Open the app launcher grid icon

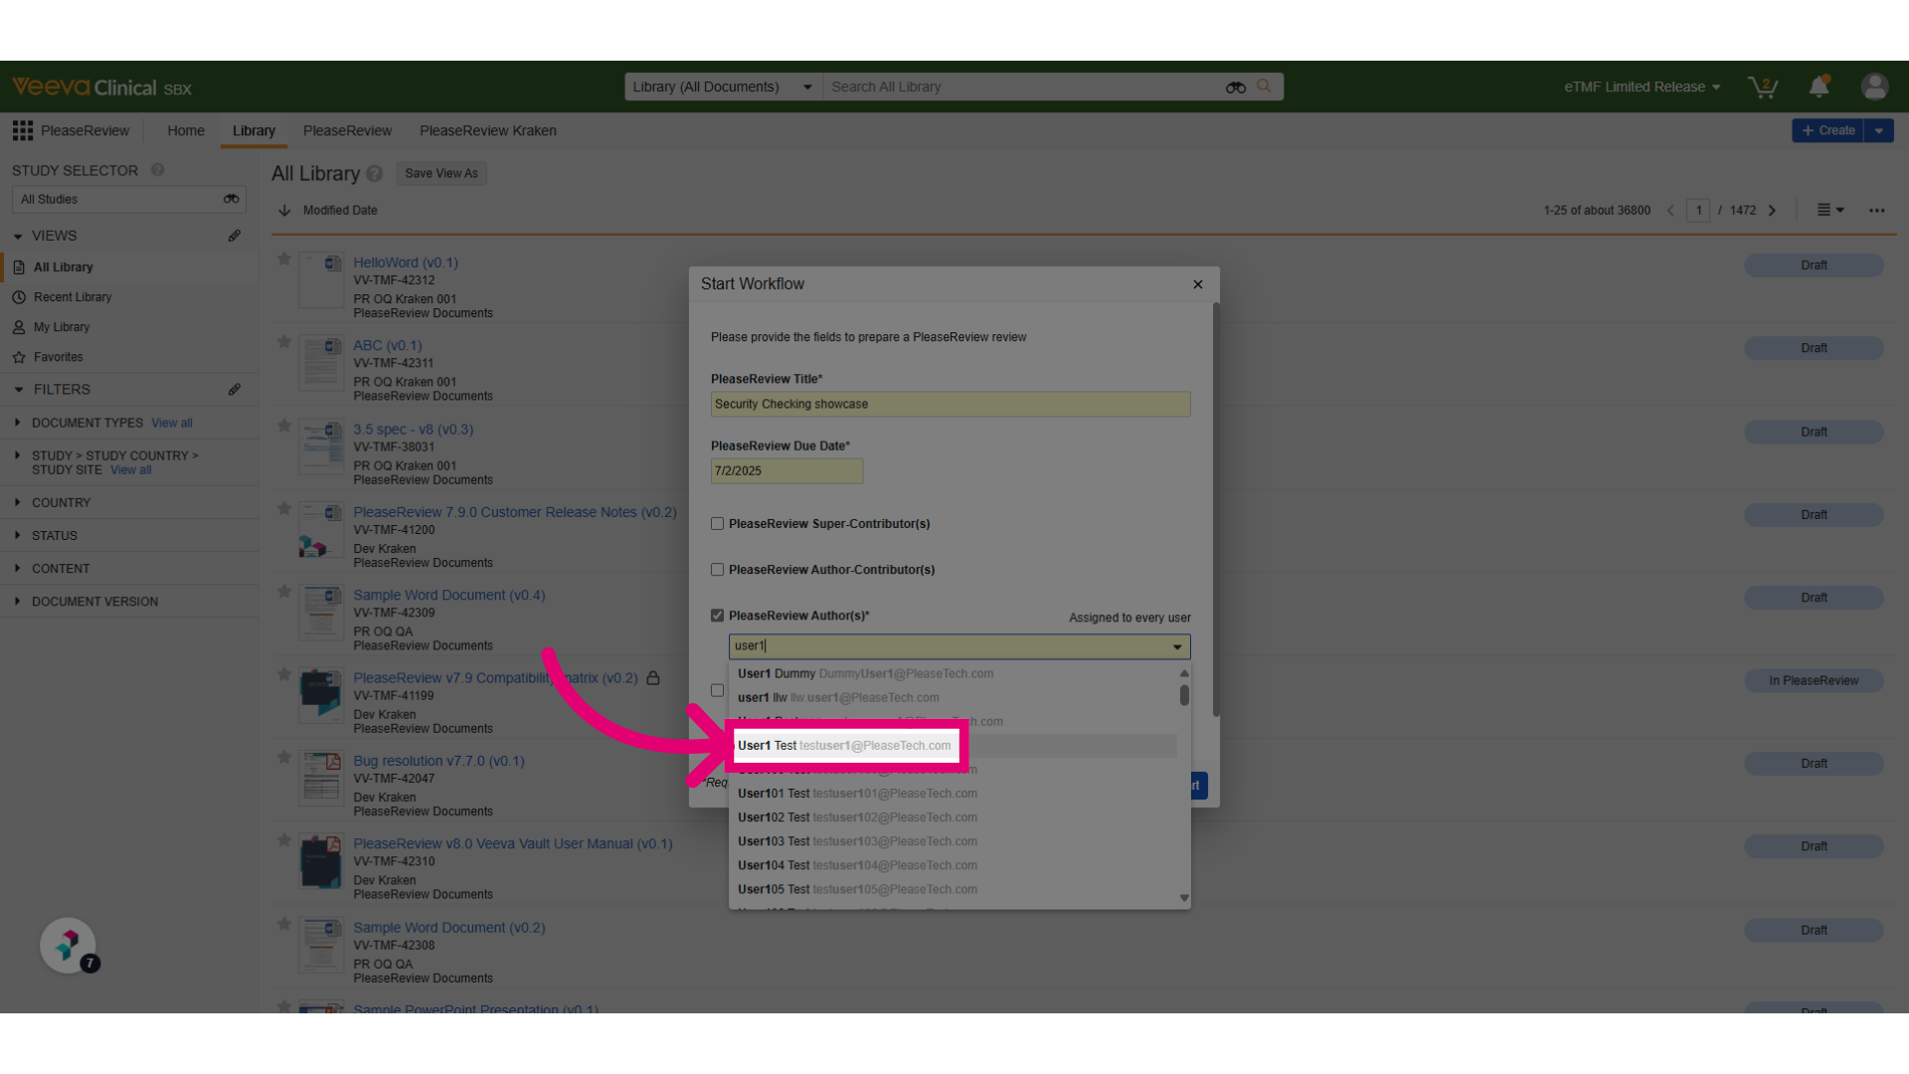[x=22, y=130]
